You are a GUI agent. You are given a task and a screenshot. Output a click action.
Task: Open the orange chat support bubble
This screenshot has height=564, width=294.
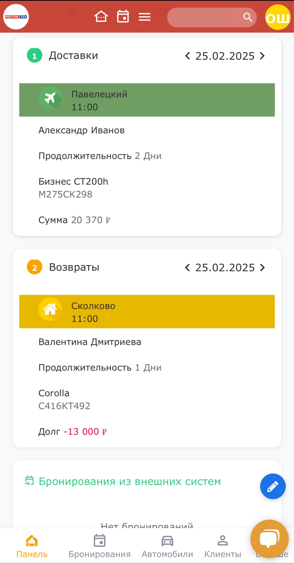[x=269, y=538]
